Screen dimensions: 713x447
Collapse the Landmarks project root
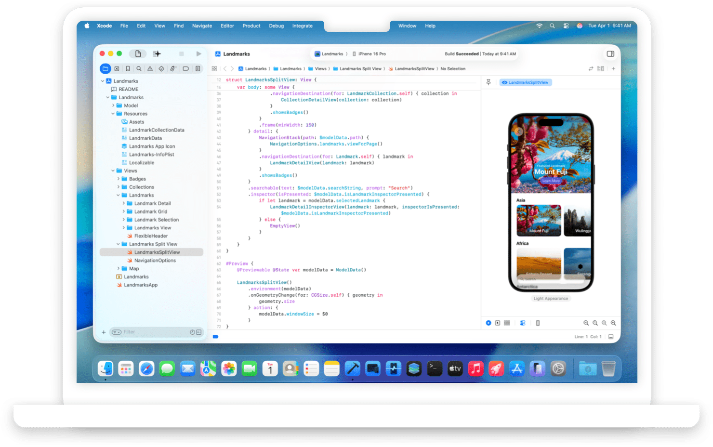[x=103, y=81]
